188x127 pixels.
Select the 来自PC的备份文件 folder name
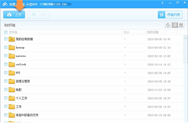[x=27, y=115]
